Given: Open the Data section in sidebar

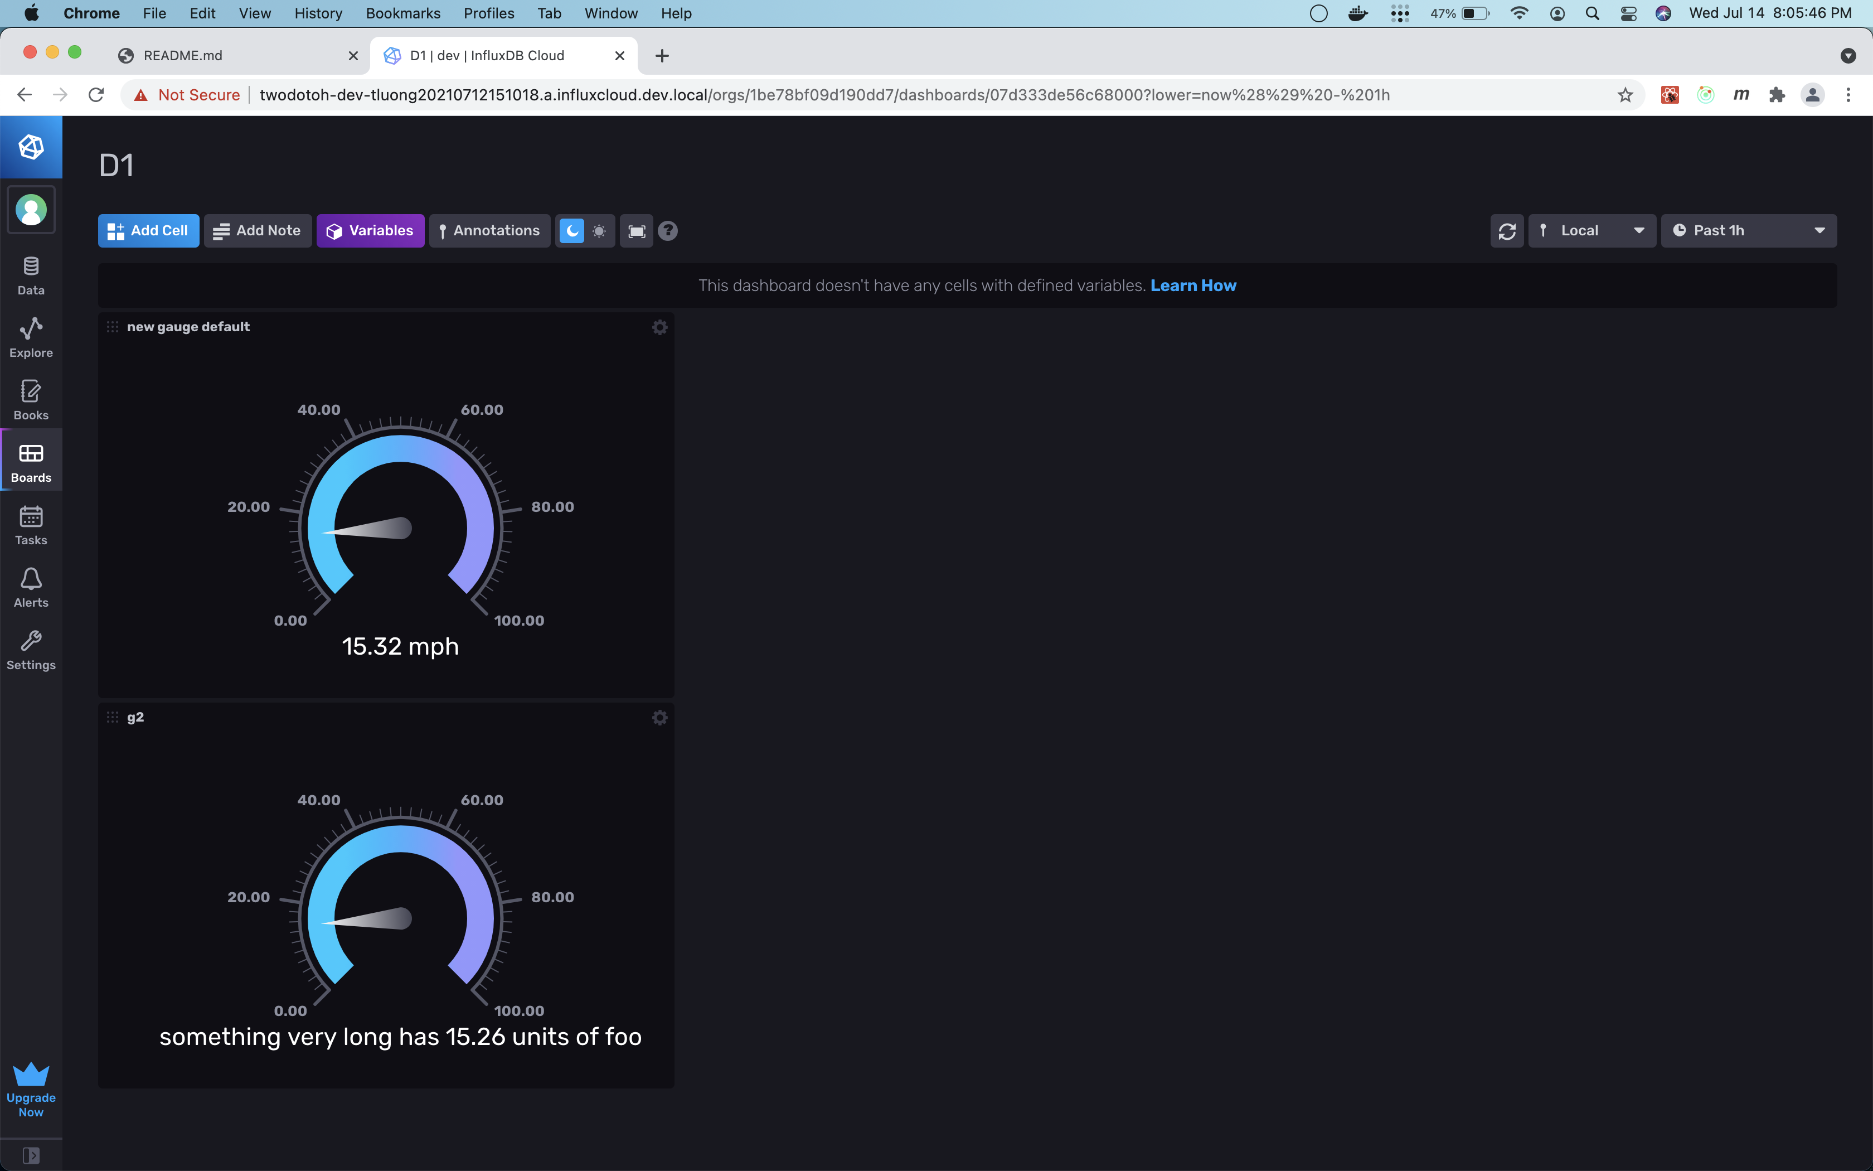Looking at the screenshot, I should pos(31,275).
